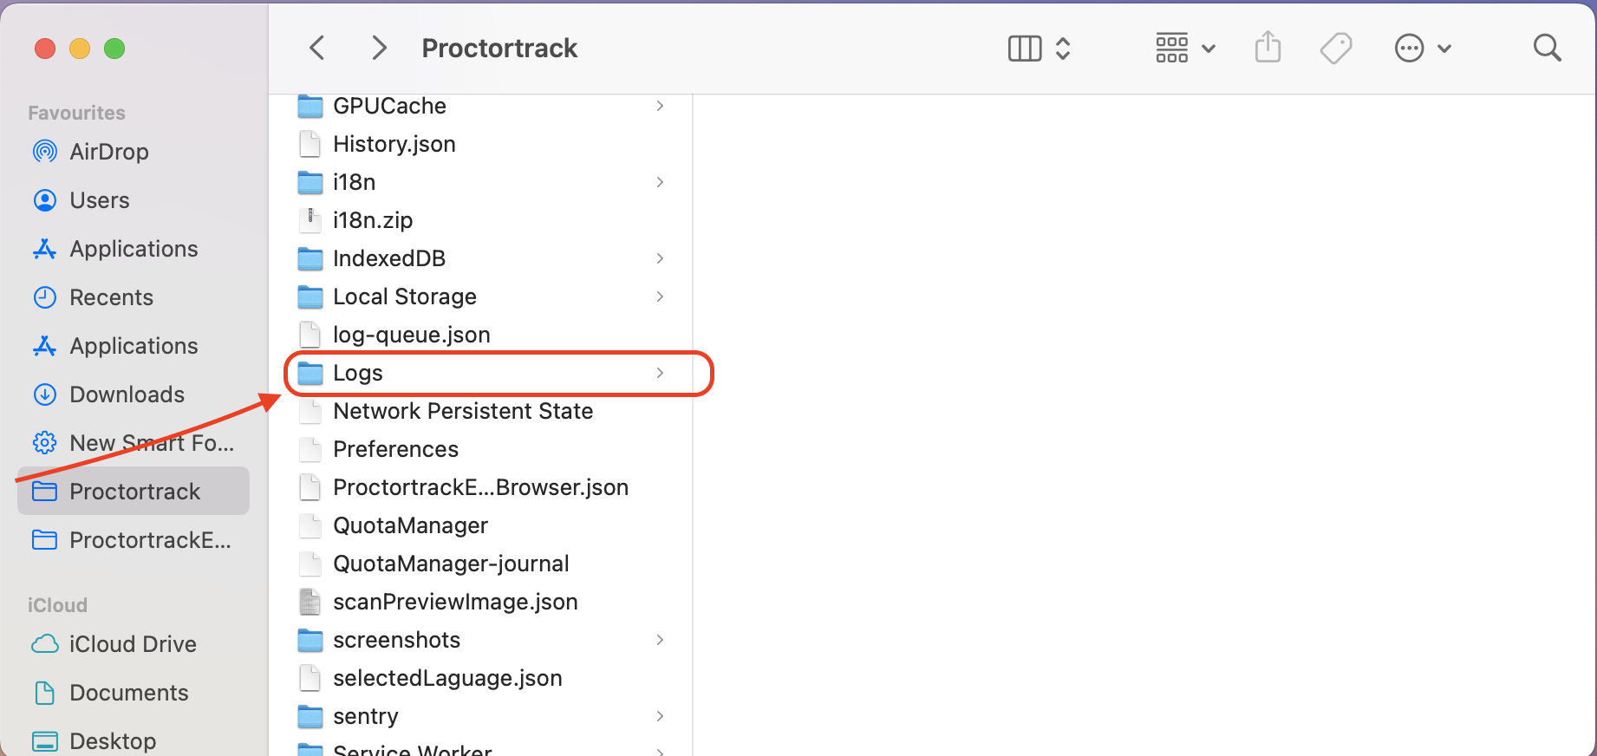Open Downloads in the sidebar
The image size is (1597, 756).
pyautogui.click(x=133, y=394)
